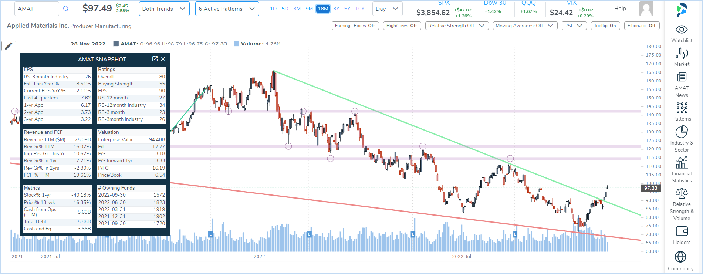The image size is (703, 274).
Task: Click the Dow 30 index quote
Action: (495, 7)
